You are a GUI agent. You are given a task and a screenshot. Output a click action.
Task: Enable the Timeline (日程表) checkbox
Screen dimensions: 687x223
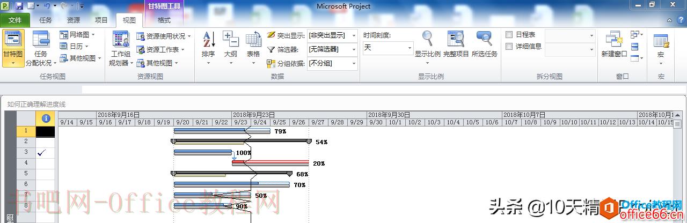click(509, 35)
